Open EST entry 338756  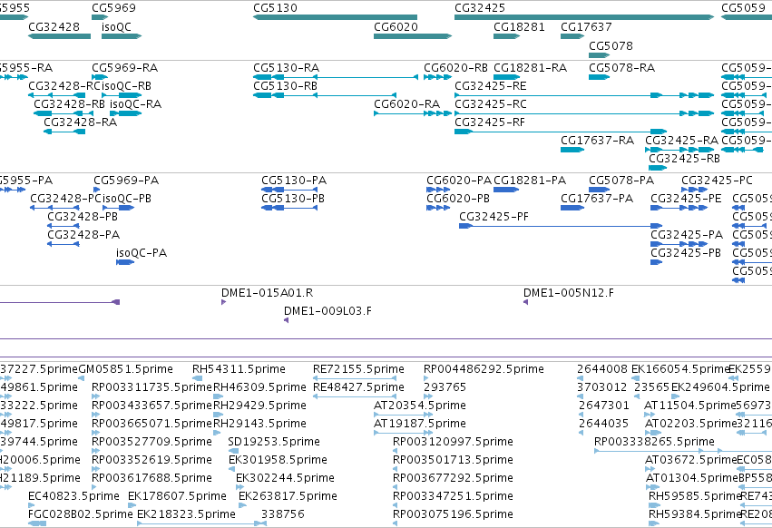[283, 514]
